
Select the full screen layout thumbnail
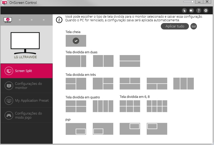tap(76, 41)
